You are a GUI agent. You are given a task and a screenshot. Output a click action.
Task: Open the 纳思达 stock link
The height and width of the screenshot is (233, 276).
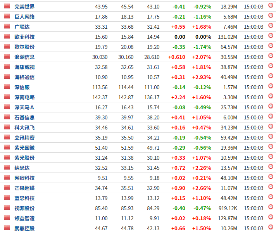(22, 168)
